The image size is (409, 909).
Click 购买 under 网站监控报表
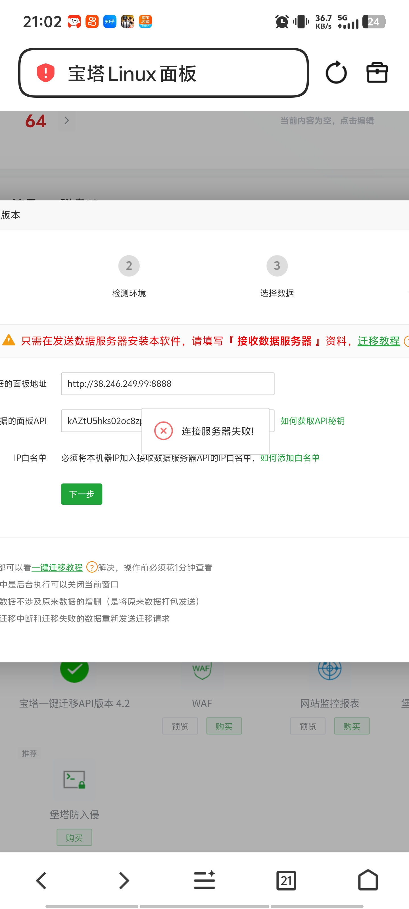pos(352,726)
